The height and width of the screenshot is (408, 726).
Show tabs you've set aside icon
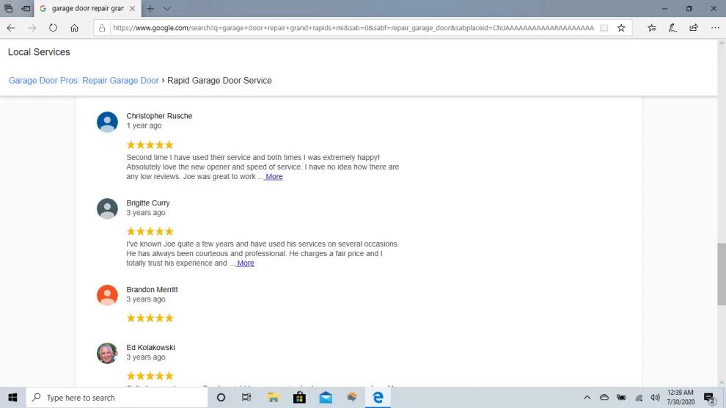point(8,8)
